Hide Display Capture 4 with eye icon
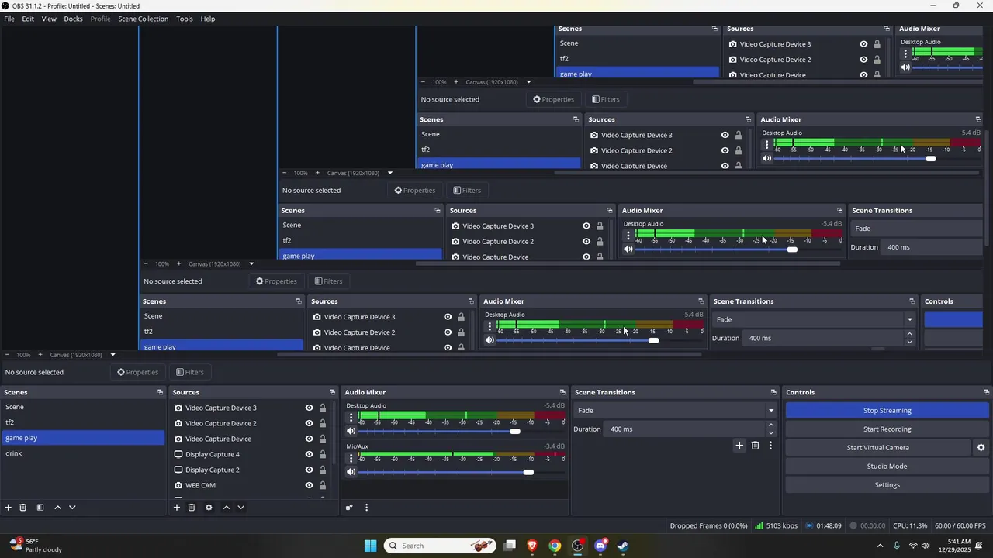 click(309, 454)
